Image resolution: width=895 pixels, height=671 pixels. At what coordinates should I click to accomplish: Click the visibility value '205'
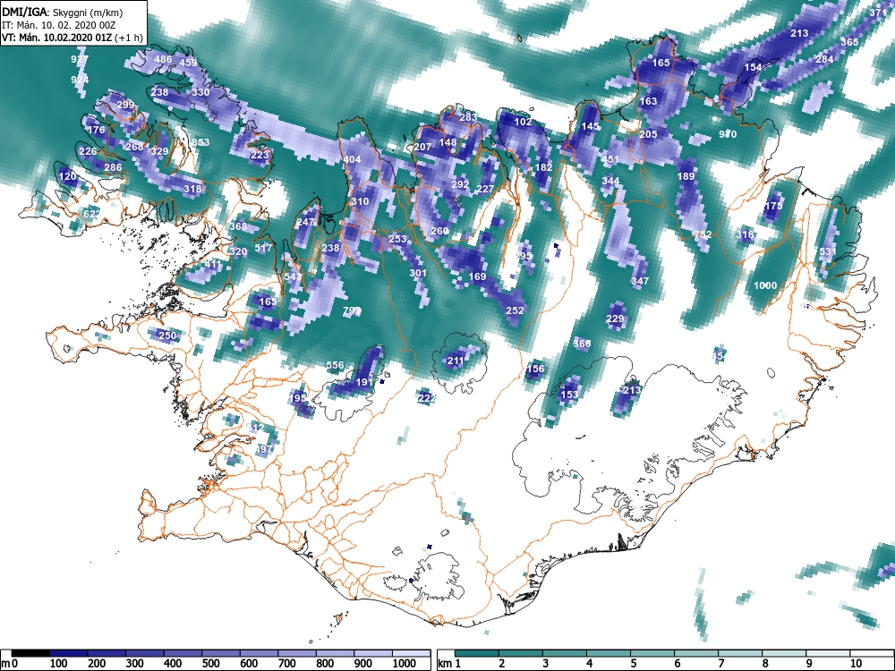(648, 134)
